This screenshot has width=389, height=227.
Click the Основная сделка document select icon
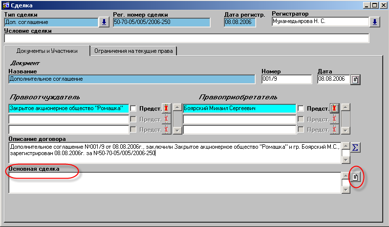coord(355,177)
